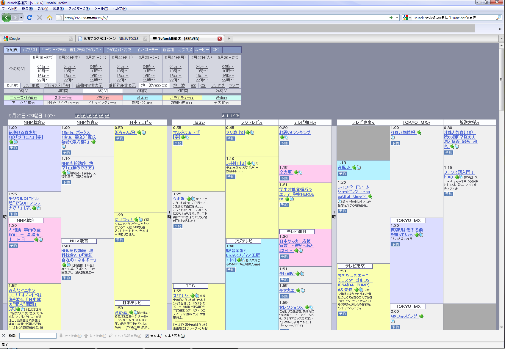Click the browser search box

click(x=454, y=18)
